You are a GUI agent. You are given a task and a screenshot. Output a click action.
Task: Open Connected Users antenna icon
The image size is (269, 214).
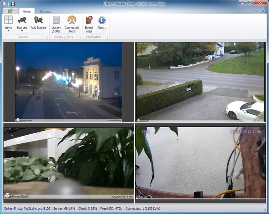pyautogui.click(x=72, y=20)
